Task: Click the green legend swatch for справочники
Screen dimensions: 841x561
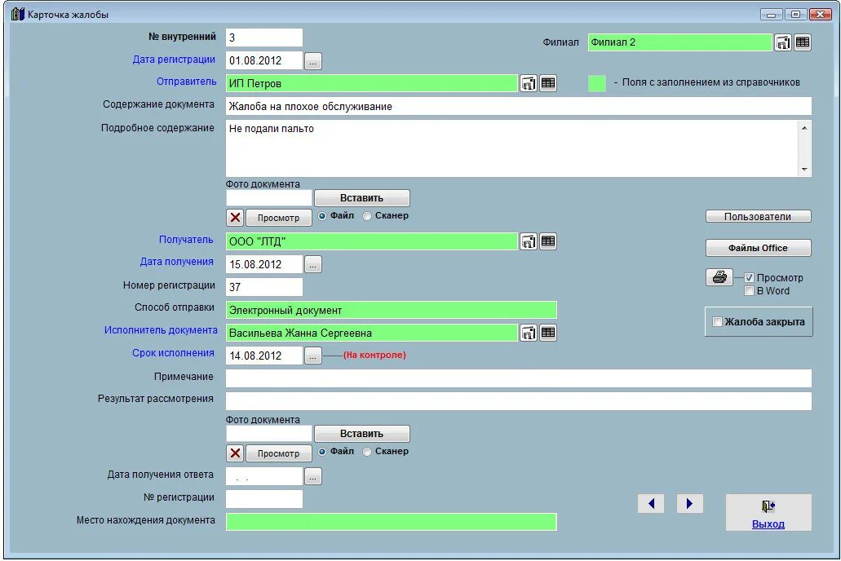Action: point(597,83)
